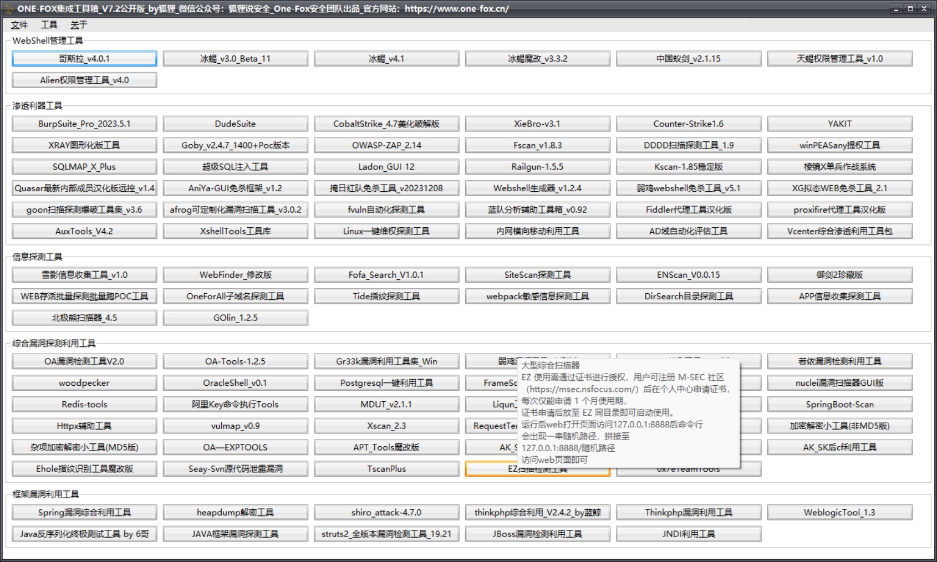The height and width of the screenshot is (562, 937).
Task: Launch 哥斯拉_v4.0.1 webshell manager
Action: (x=84, y=59)
